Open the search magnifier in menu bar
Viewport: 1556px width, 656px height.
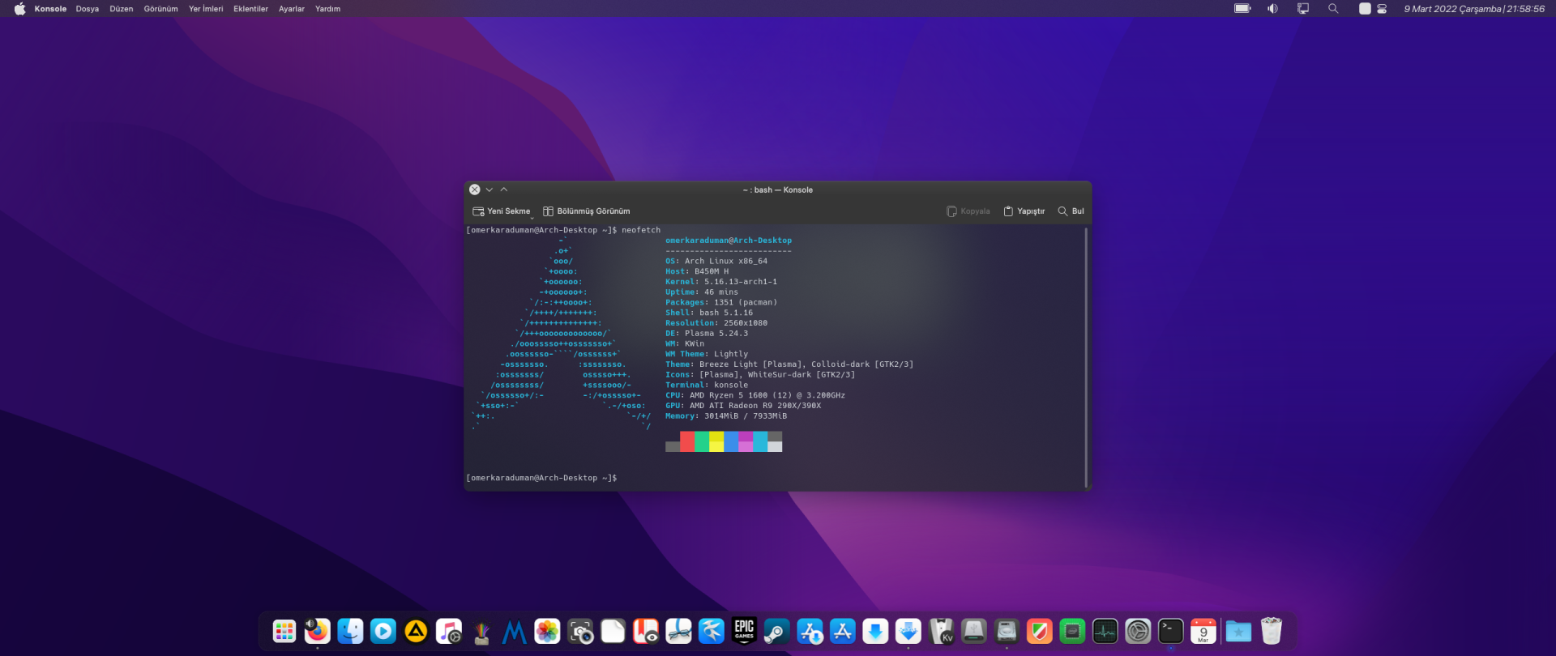[x=1333, y=9]
